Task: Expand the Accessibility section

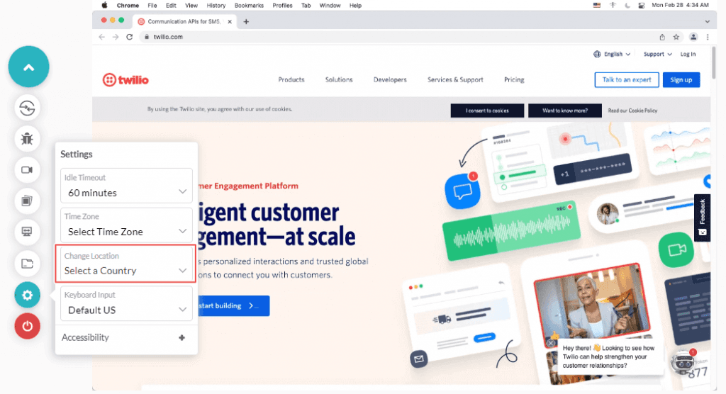Action: pos(126,337)
